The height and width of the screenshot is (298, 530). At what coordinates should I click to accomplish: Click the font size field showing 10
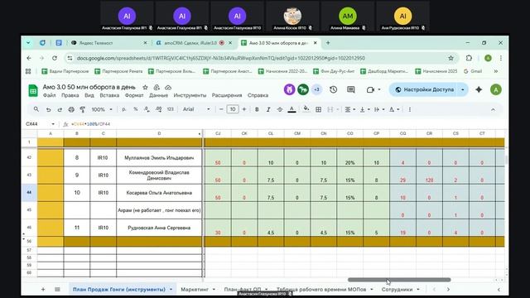pos(233,109)
